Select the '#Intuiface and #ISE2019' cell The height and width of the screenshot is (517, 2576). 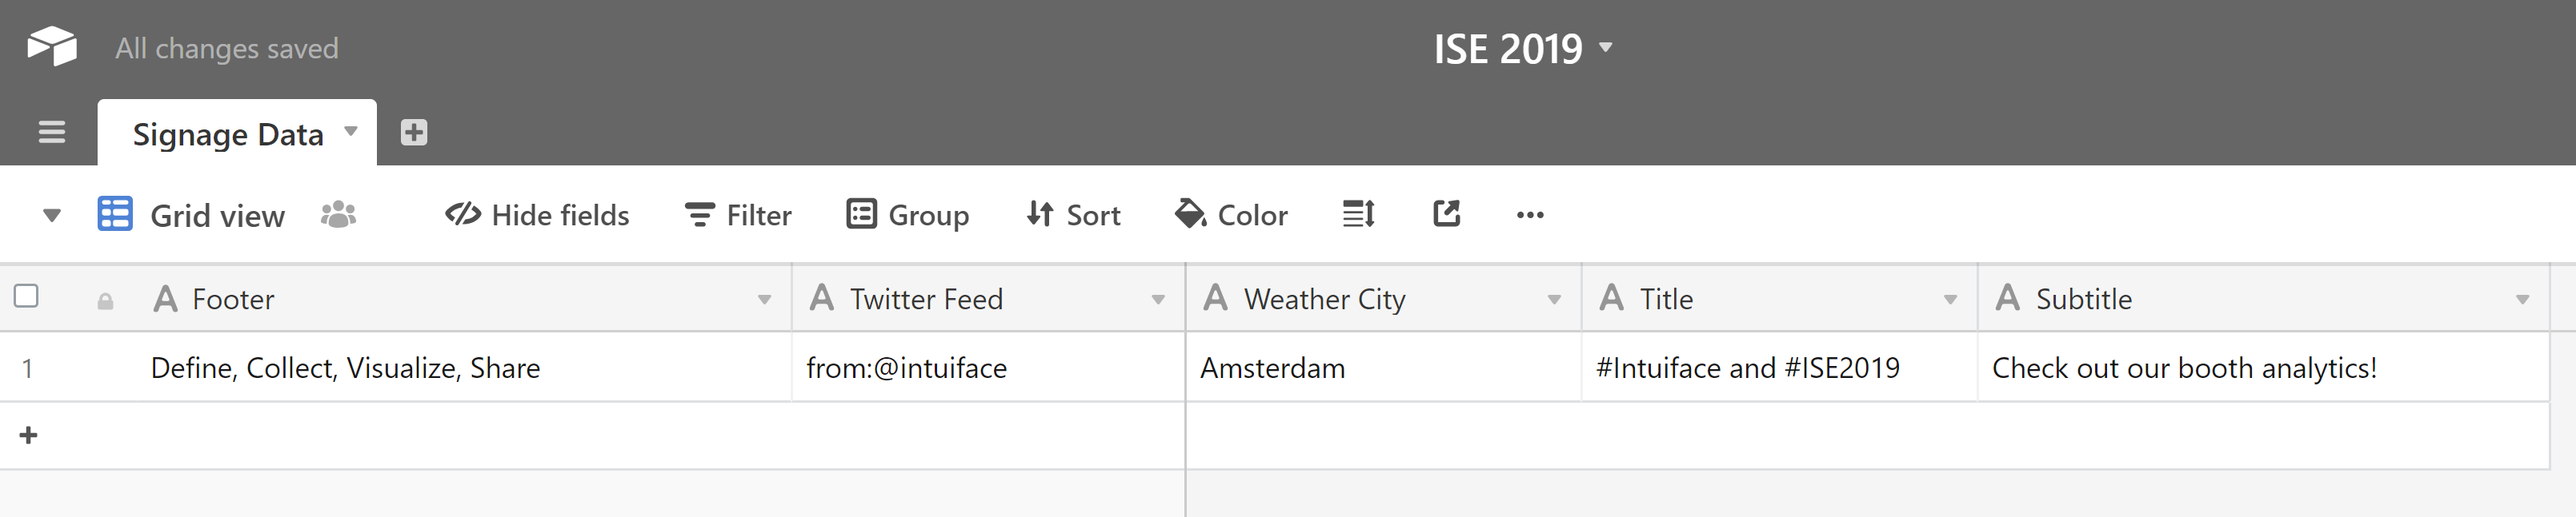[x=1780, y=368]
